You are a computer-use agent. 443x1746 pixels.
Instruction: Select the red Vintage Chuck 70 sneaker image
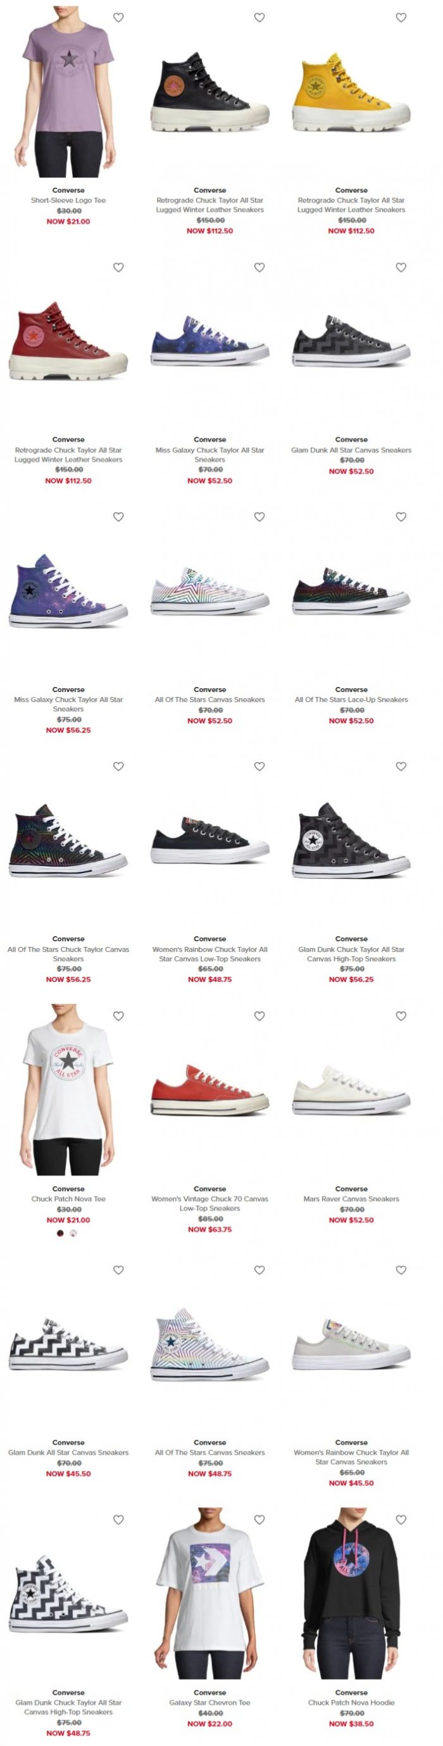coord(209,1089)
